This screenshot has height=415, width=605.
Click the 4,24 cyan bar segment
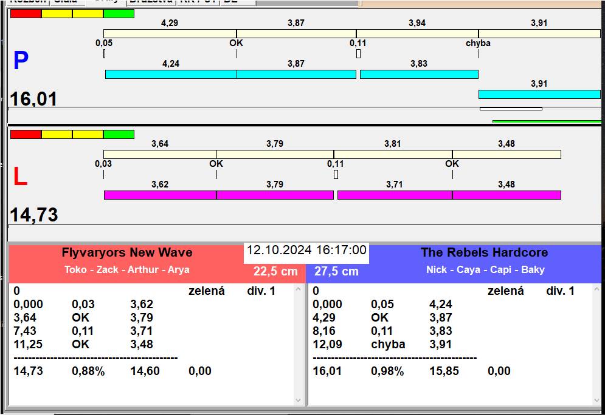(x=171, y=74)
